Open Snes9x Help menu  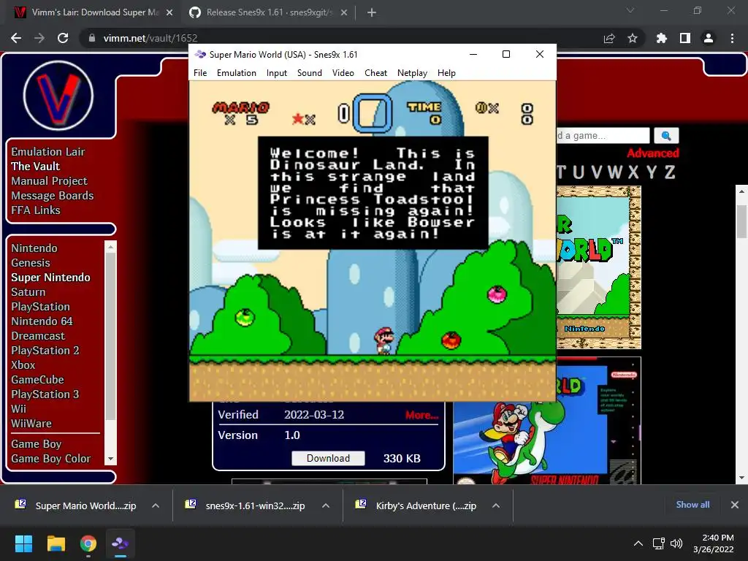click(446, 73)
